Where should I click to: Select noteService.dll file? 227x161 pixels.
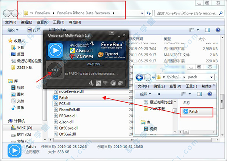pos(72,91)
